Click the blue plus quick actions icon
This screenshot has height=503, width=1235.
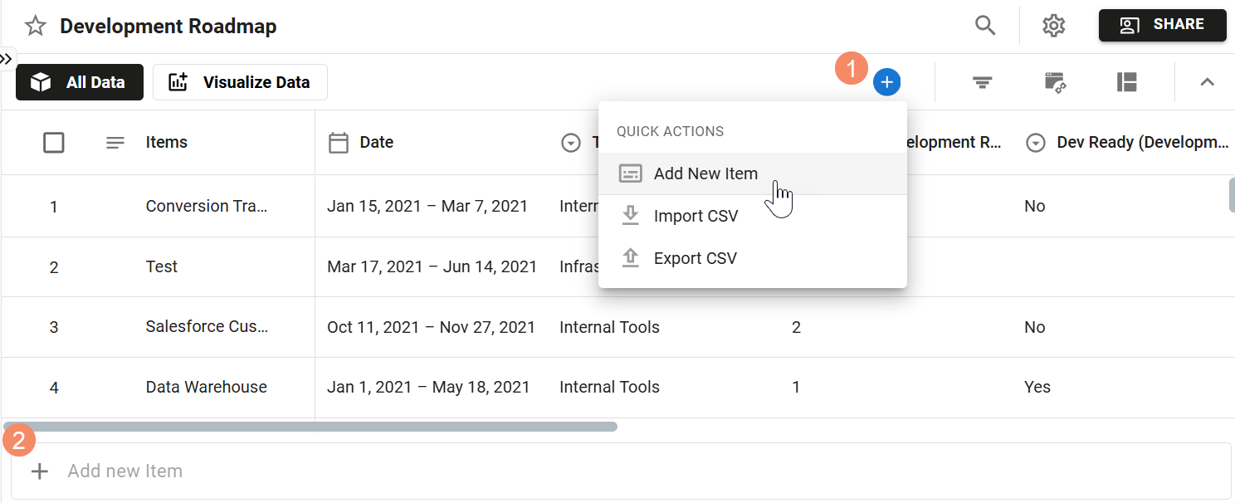(x=887, y=81)
